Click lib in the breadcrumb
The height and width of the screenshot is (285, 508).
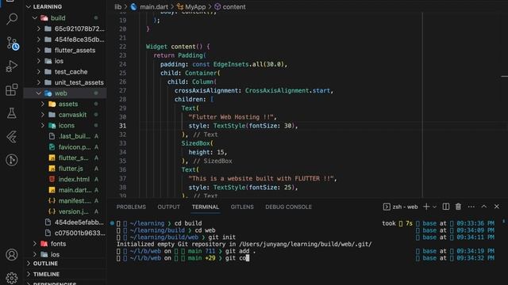pos(118,7)
